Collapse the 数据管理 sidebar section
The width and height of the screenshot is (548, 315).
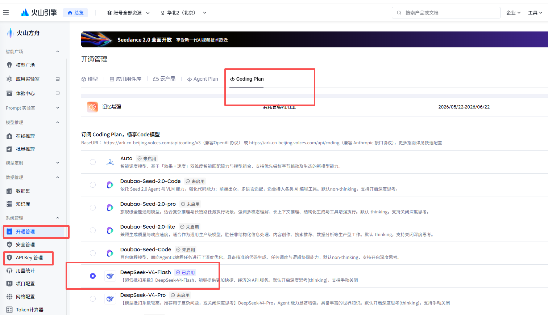[58, 177]
